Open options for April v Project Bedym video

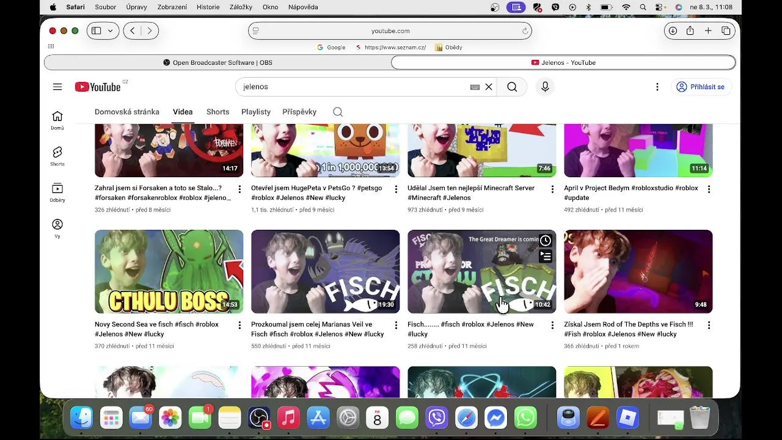[x=709, y=189]
